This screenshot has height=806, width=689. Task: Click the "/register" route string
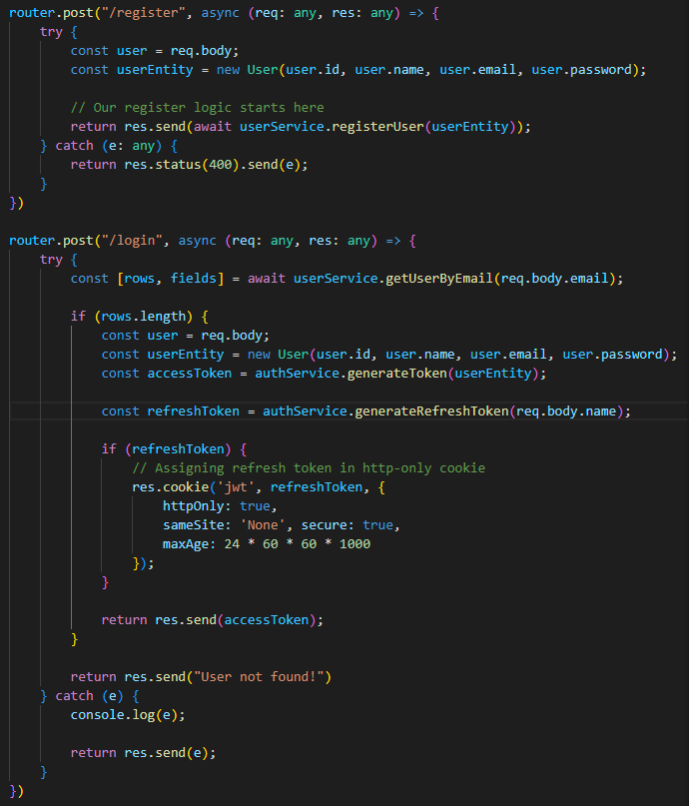(x=143, y=13)
